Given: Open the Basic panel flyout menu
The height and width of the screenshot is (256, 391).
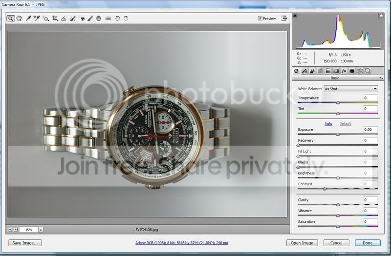Looking at the screenshot, I should [380, 78].
